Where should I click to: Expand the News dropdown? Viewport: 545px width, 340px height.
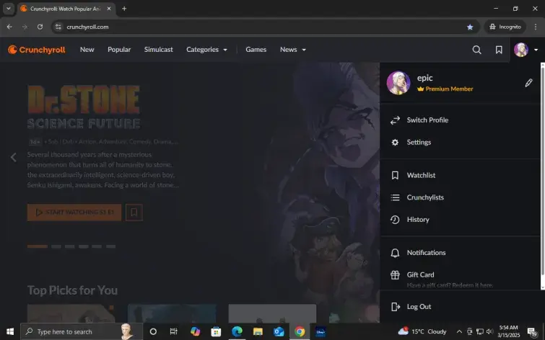(293, 50)
